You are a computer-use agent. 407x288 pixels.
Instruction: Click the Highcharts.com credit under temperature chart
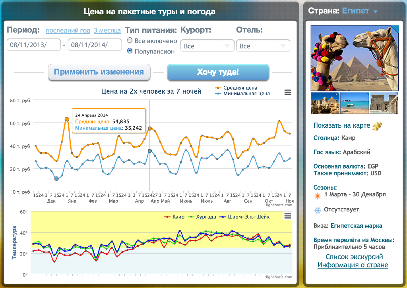pyautogui.click(x=278, y=277)
